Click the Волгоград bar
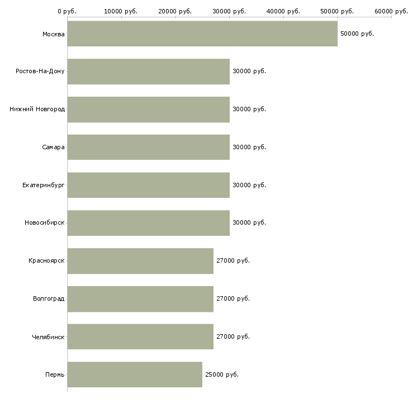The image size is (408, 408). point(140,298)
